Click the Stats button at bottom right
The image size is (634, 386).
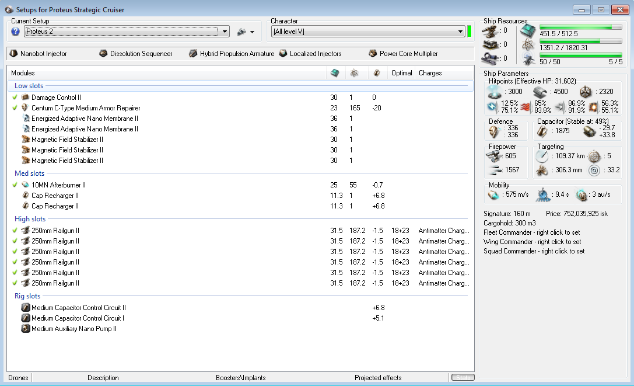pos(463,377)
